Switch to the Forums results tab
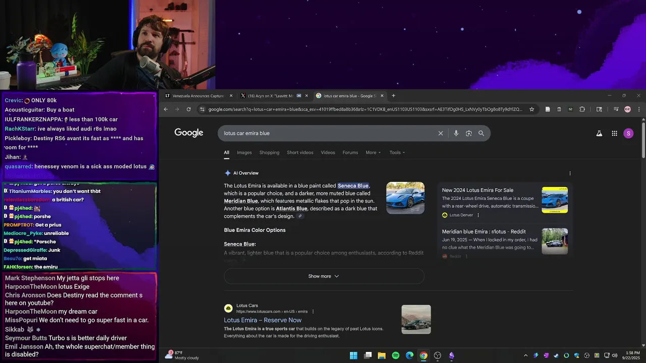The width and height of the screenshot is (646, 363). pyautogui.click(x=350, y=153)
